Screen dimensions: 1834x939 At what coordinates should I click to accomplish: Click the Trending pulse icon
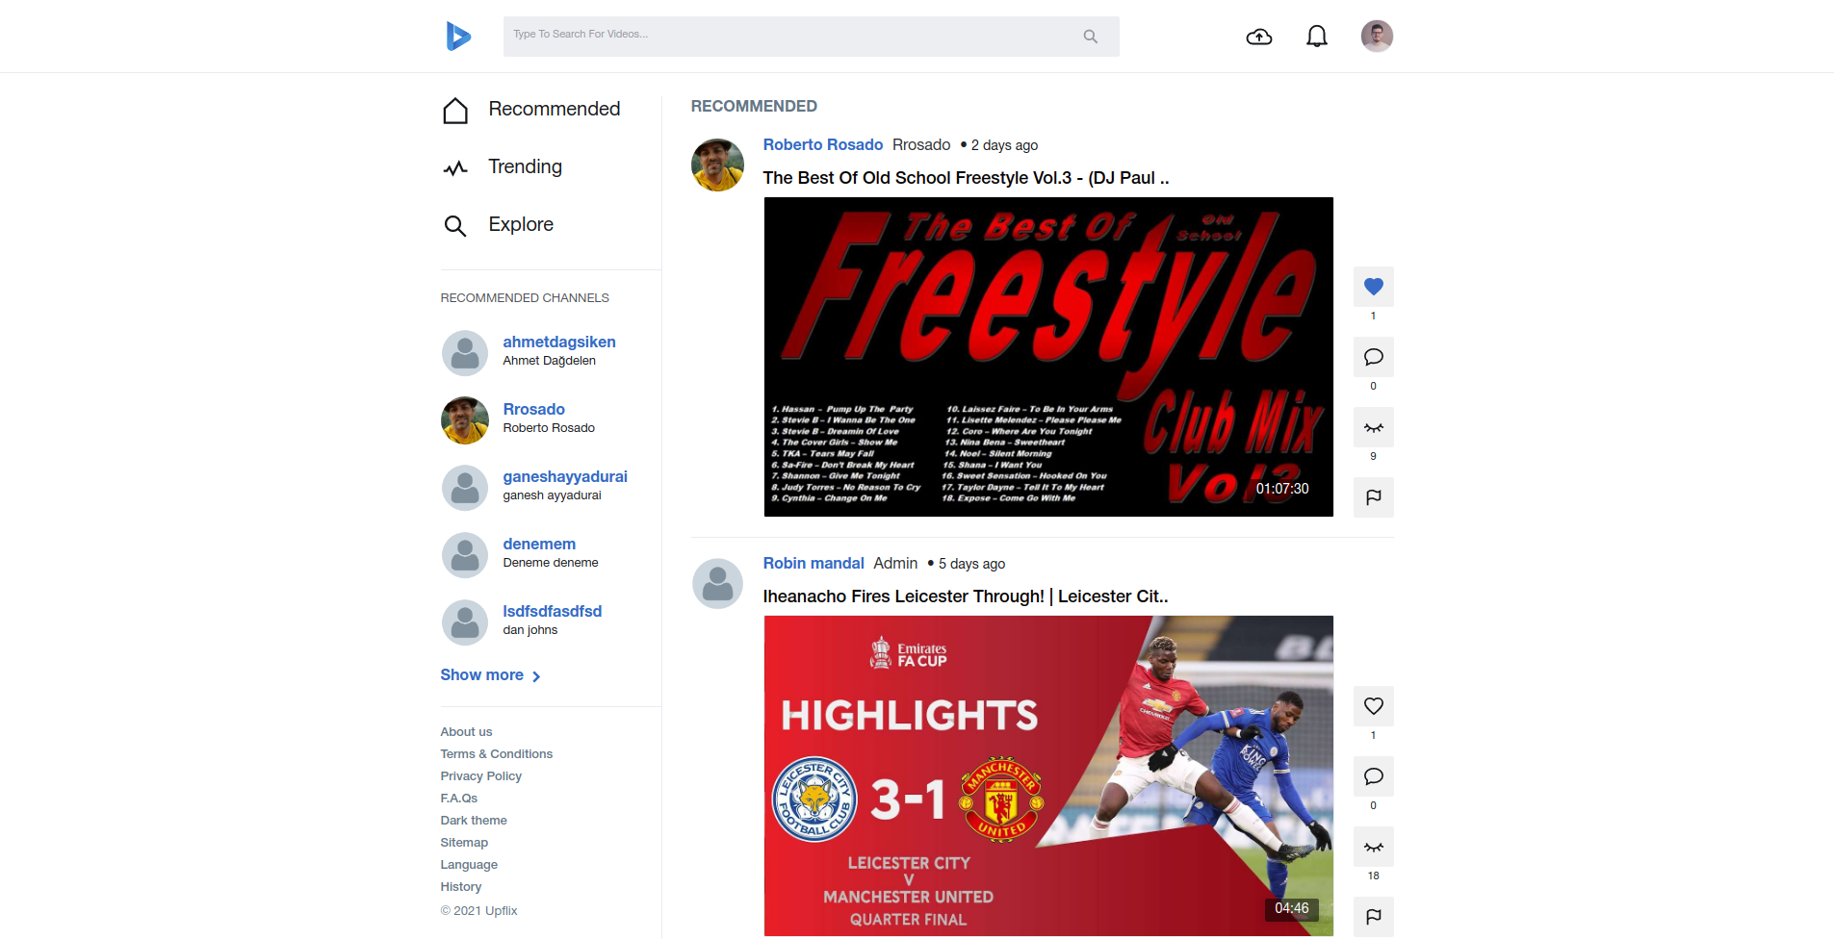click(x=455, y=168)
